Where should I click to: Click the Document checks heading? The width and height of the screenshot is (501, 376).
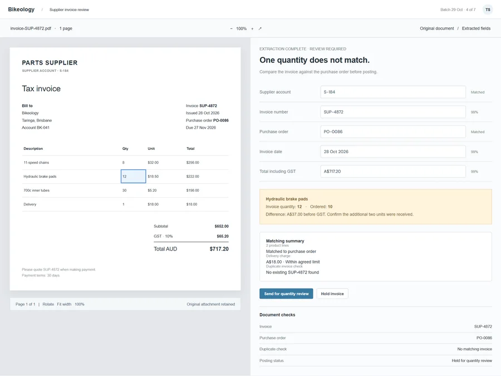pos(277,315)
